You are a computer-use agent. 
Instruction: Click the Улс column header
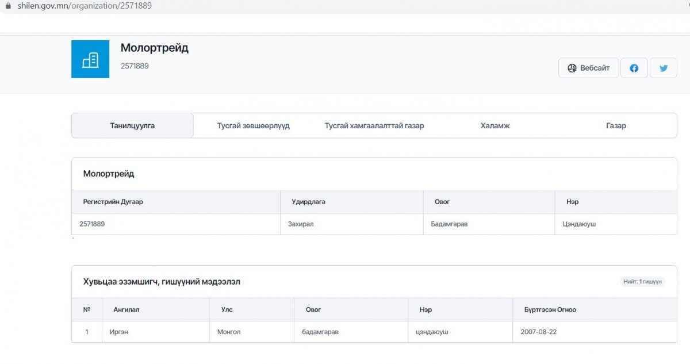tap(227, 309)
